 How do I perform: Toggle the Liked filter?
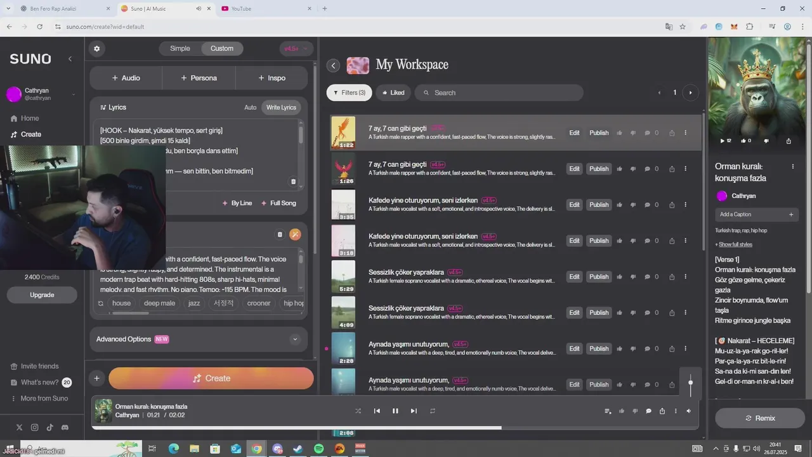(393, 93)
